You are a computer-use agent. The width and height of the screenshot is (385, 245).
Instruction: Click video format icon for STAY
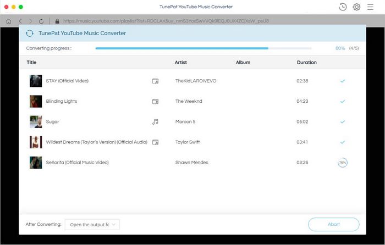tap(155, 81)
